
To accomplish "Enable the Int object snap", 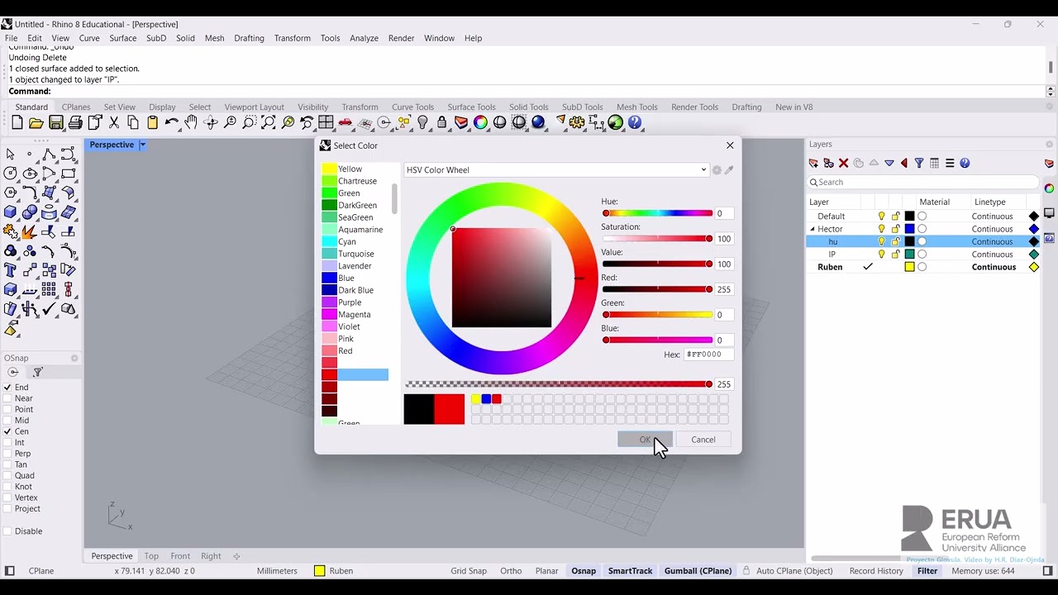I will click(7, 442).
